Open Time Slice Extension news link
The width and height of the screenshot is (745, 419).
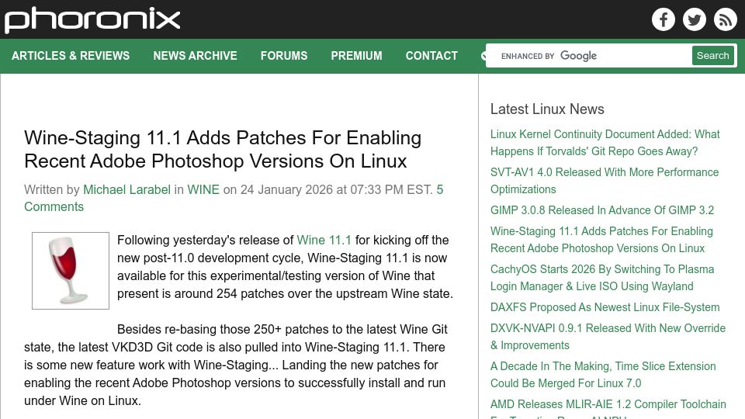point(603,374)
